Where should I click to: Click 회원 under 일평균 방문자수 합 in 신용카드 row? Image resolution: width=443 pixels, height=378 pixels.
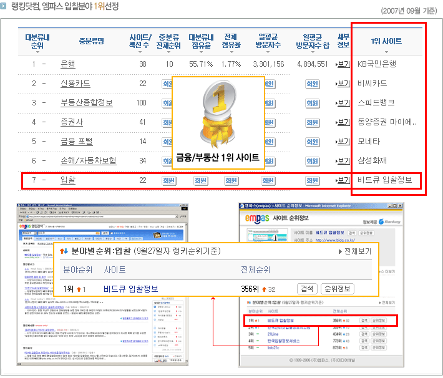coord(313,84)
